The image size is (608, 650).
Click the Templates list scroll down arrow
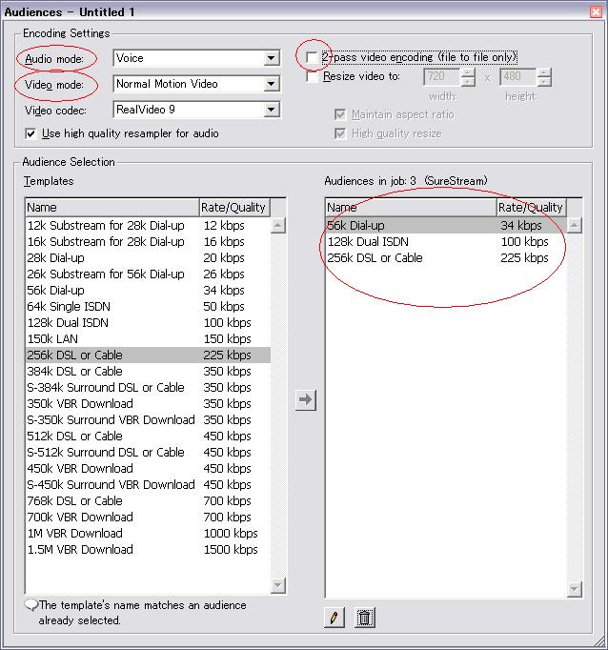pos(278,585)
